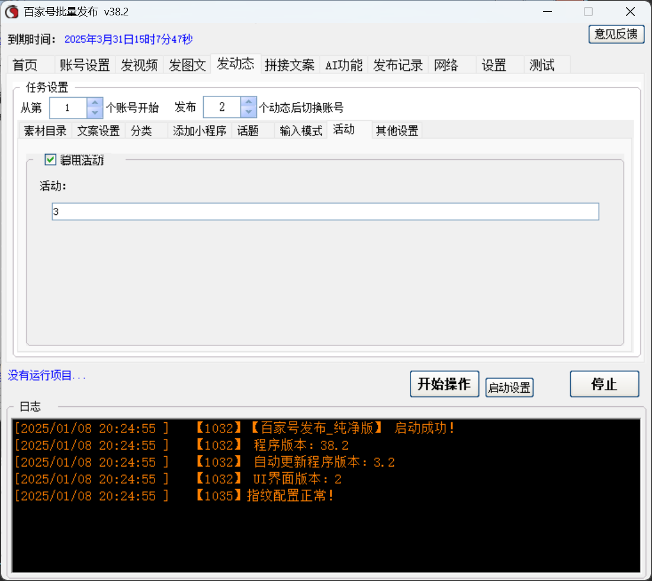The image size is (652, 581).
Task: Select the 话题 sub-tab
Action: pyautogui.click(x=253, y=130)
